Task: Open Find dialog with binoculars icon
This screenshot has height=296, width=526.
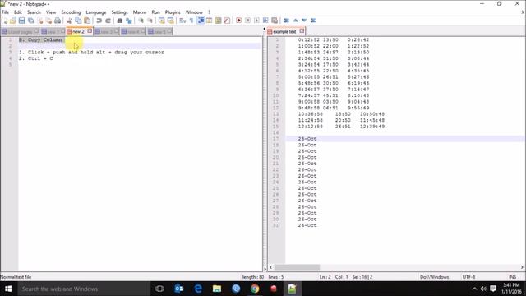Action: click(x=119, y=21)
